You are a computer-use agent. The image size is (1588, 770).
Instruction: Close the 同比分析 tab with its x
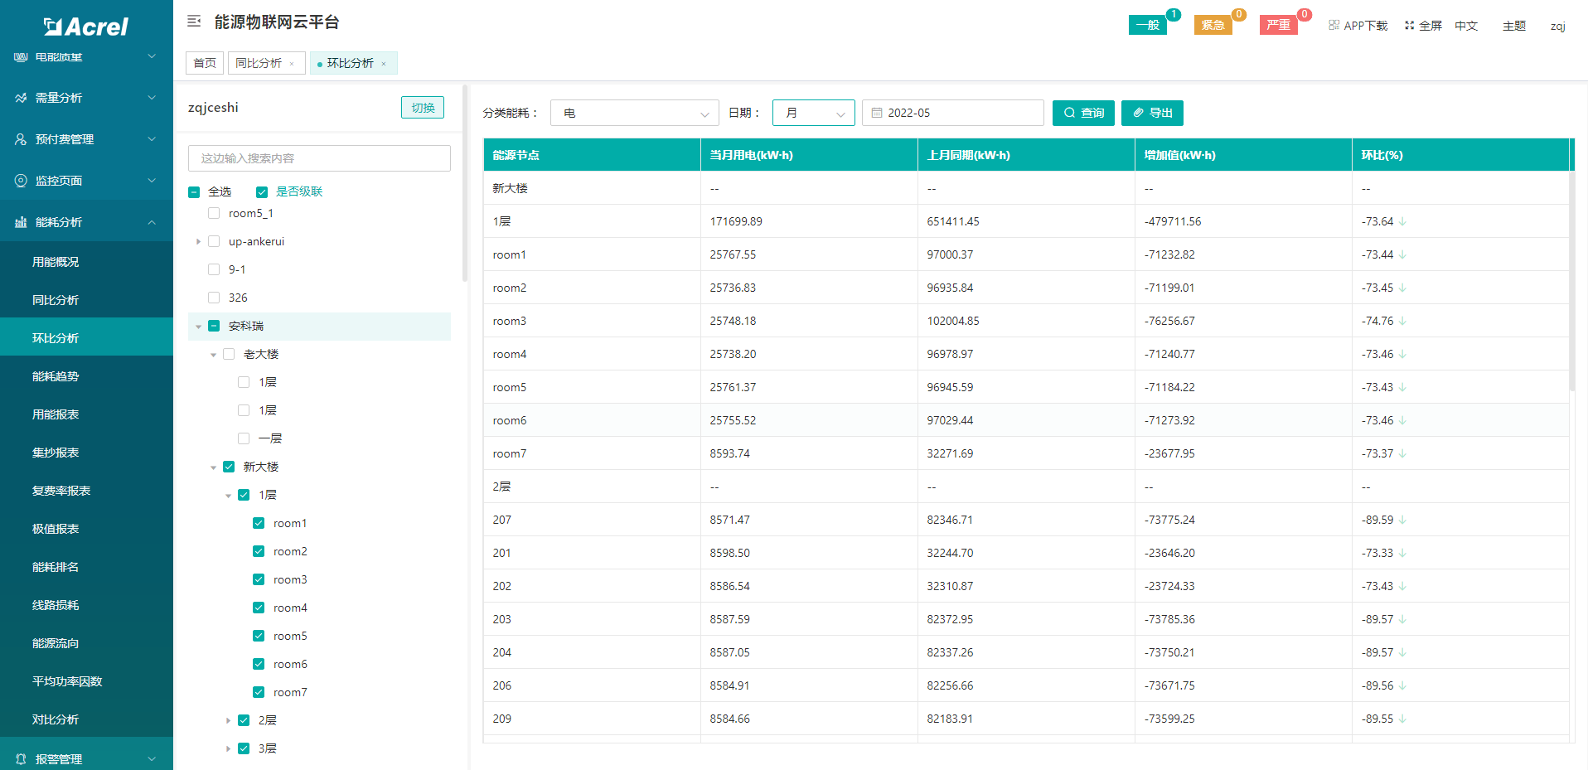292,64
